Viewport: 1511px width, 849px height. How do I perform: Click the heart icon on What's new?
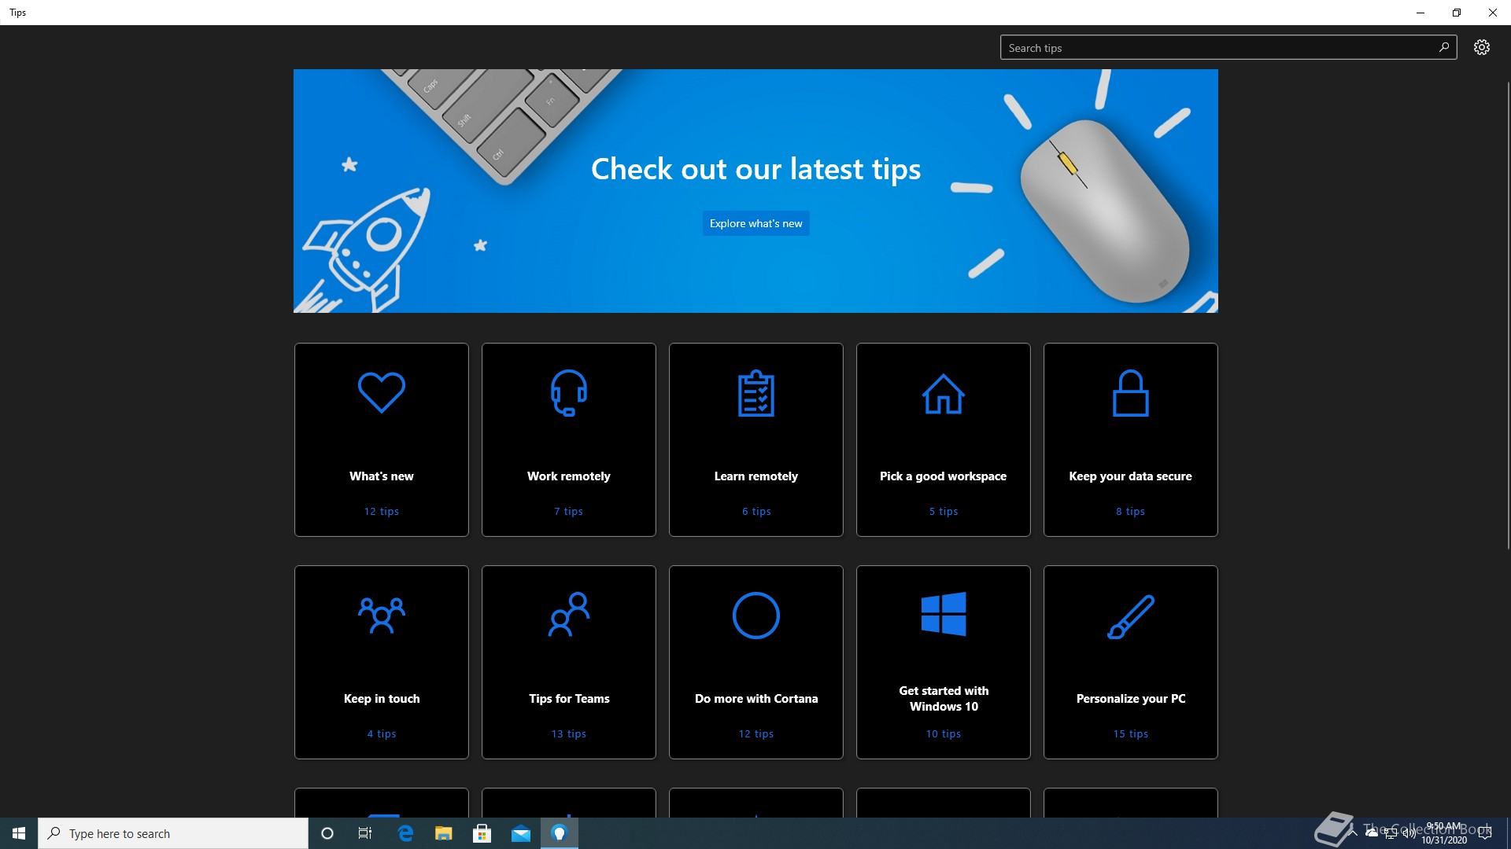(381, 391)
